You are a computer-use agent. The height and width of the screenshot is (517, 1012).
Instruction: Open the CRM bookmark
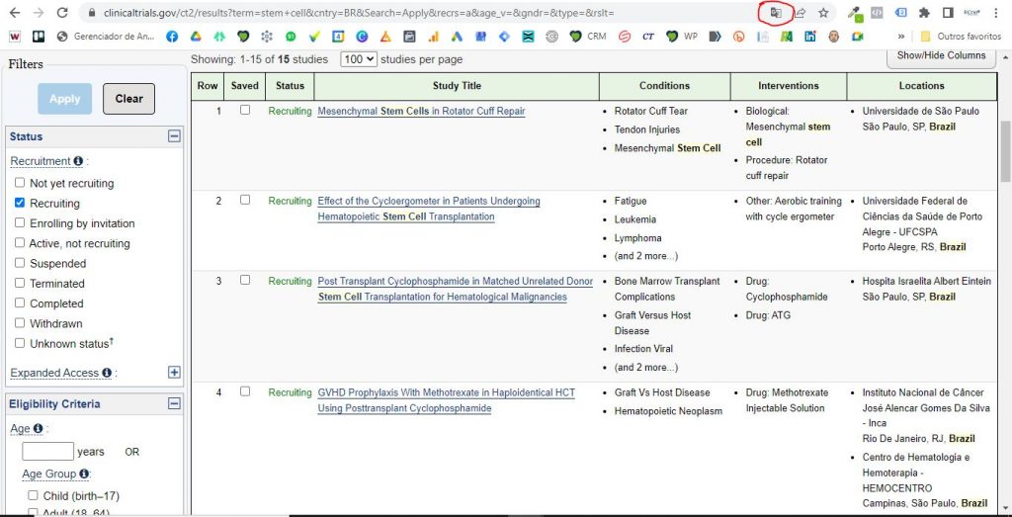pos(588,37)
